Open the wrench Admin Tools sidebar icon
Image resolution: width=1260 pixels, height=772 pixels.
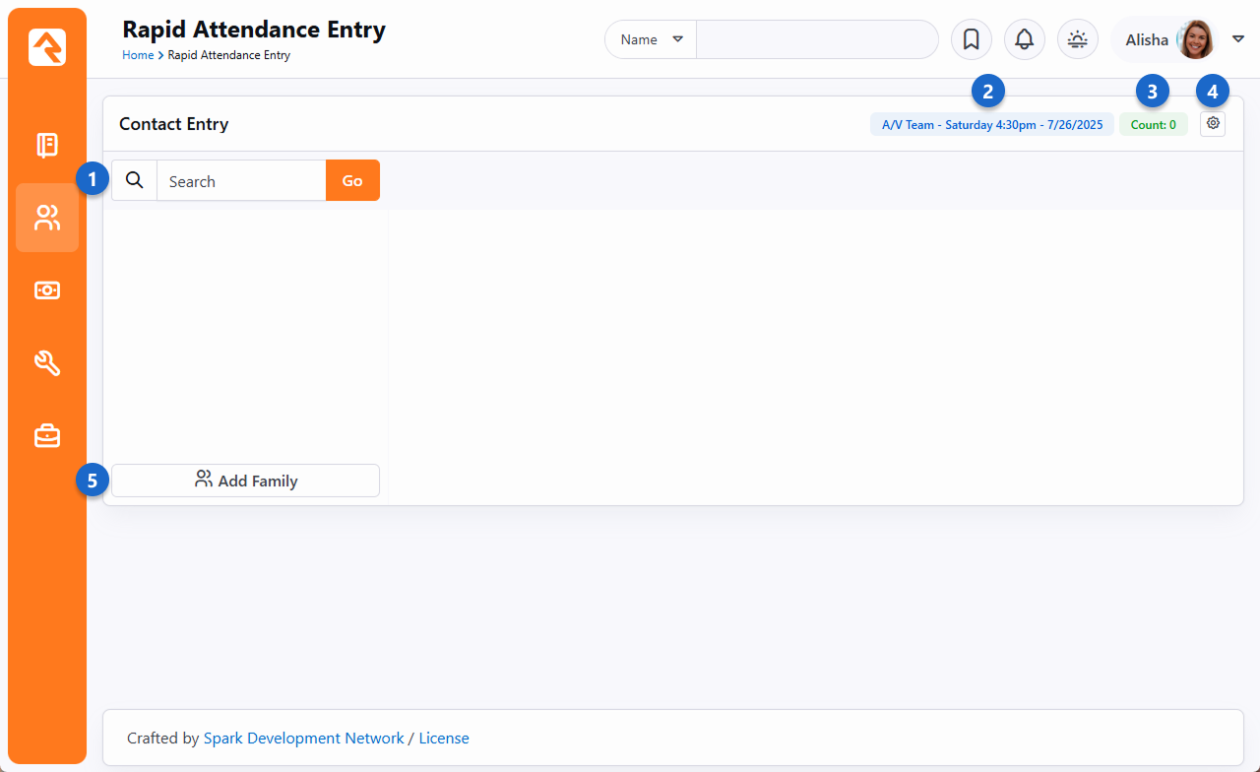pos(47,362)
